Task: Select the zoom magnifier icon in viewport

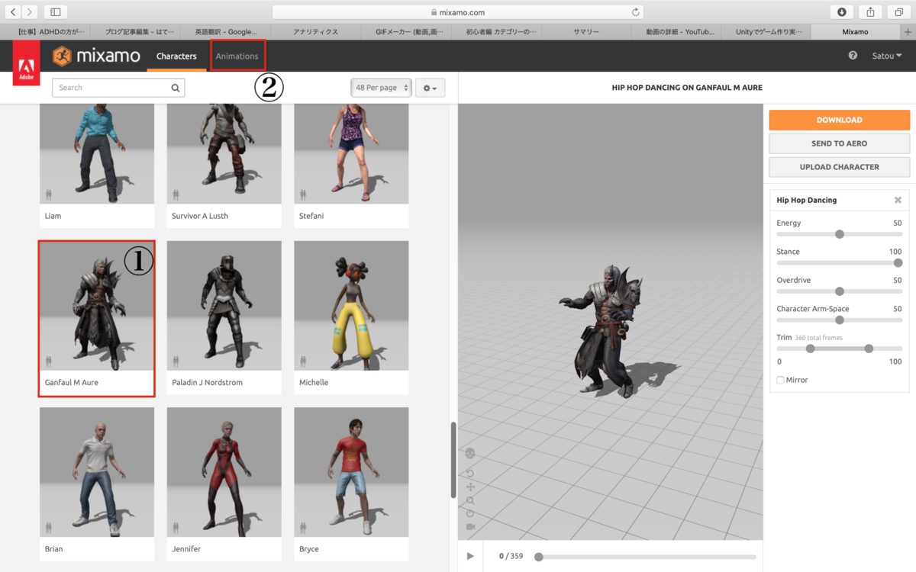Action: tap(470, 500)
